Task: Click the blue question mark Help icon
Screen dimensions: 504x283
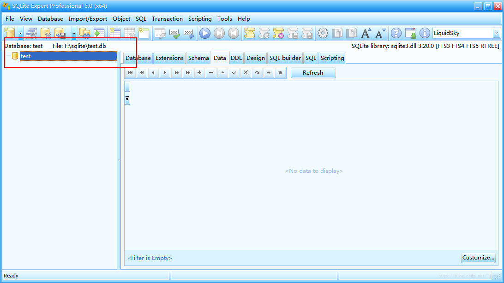Action: pos(396,33)
